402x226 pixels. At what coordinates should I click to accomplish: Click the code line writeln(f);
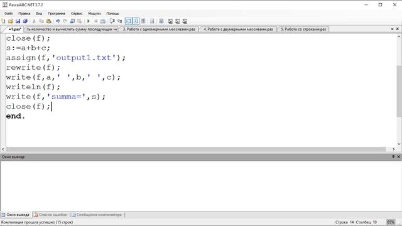(33, 87)
